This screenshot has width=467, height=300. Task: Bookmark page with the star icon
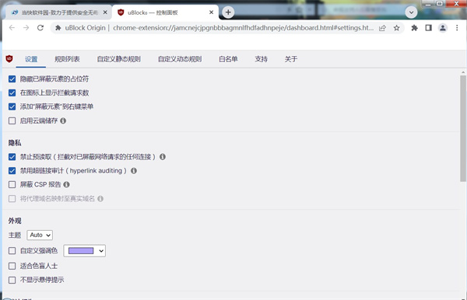point(396,28)
